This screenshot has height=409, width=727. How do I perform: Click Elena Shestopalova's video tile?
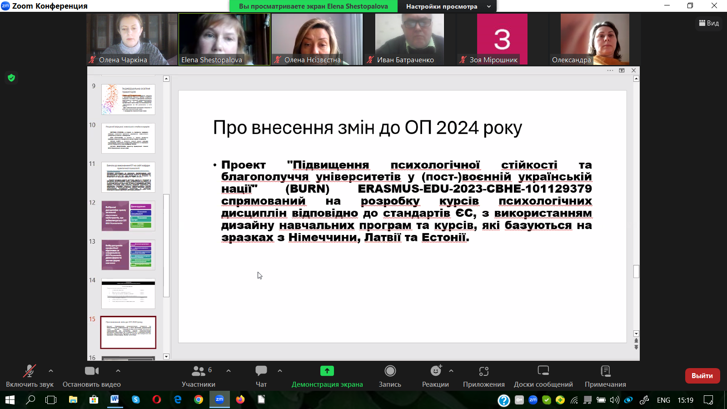(x=224, y=39)
